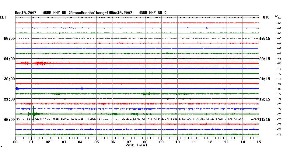Click minute tick label 00
The height and width of the screenshot is (150, 283).
point(15,142)
